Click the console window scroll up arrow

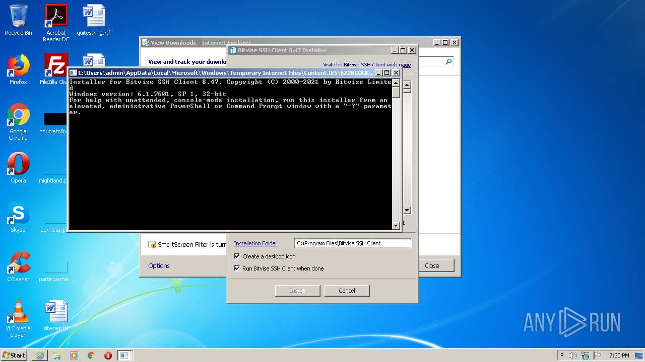[396, 83]
